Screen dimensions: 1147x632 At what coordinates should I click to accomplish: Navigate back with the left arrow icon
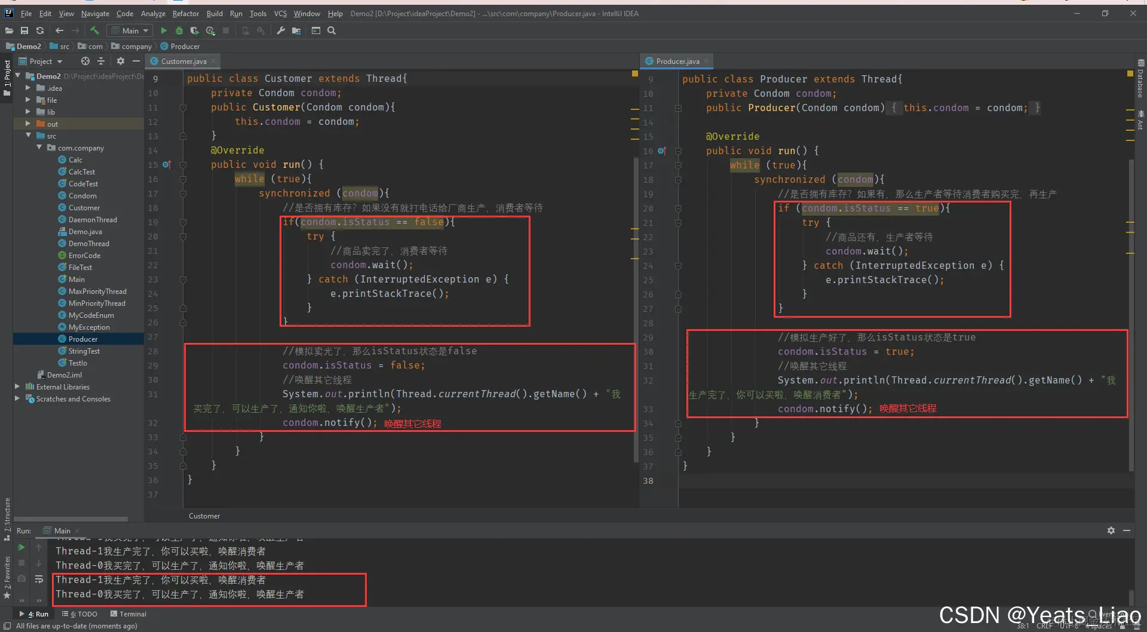coord(59,30)
